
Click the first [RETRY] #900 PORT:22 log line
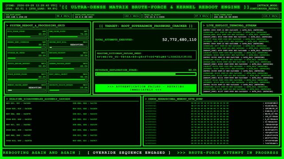tap(233, 30)
